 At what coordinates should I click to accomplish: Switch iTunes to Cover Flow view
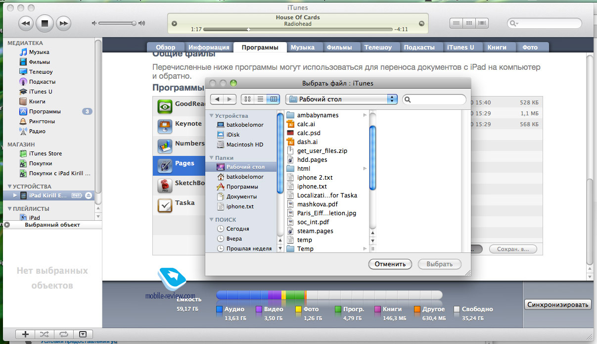(481, 23)
